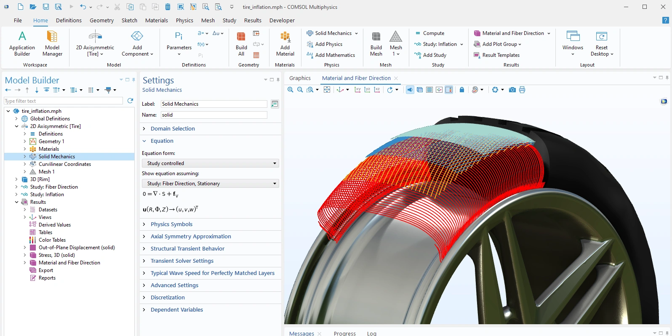This screenshot has width=672, height=336.
Task: Select Color Tables in the Results tree
Action: tap(52, 240)
